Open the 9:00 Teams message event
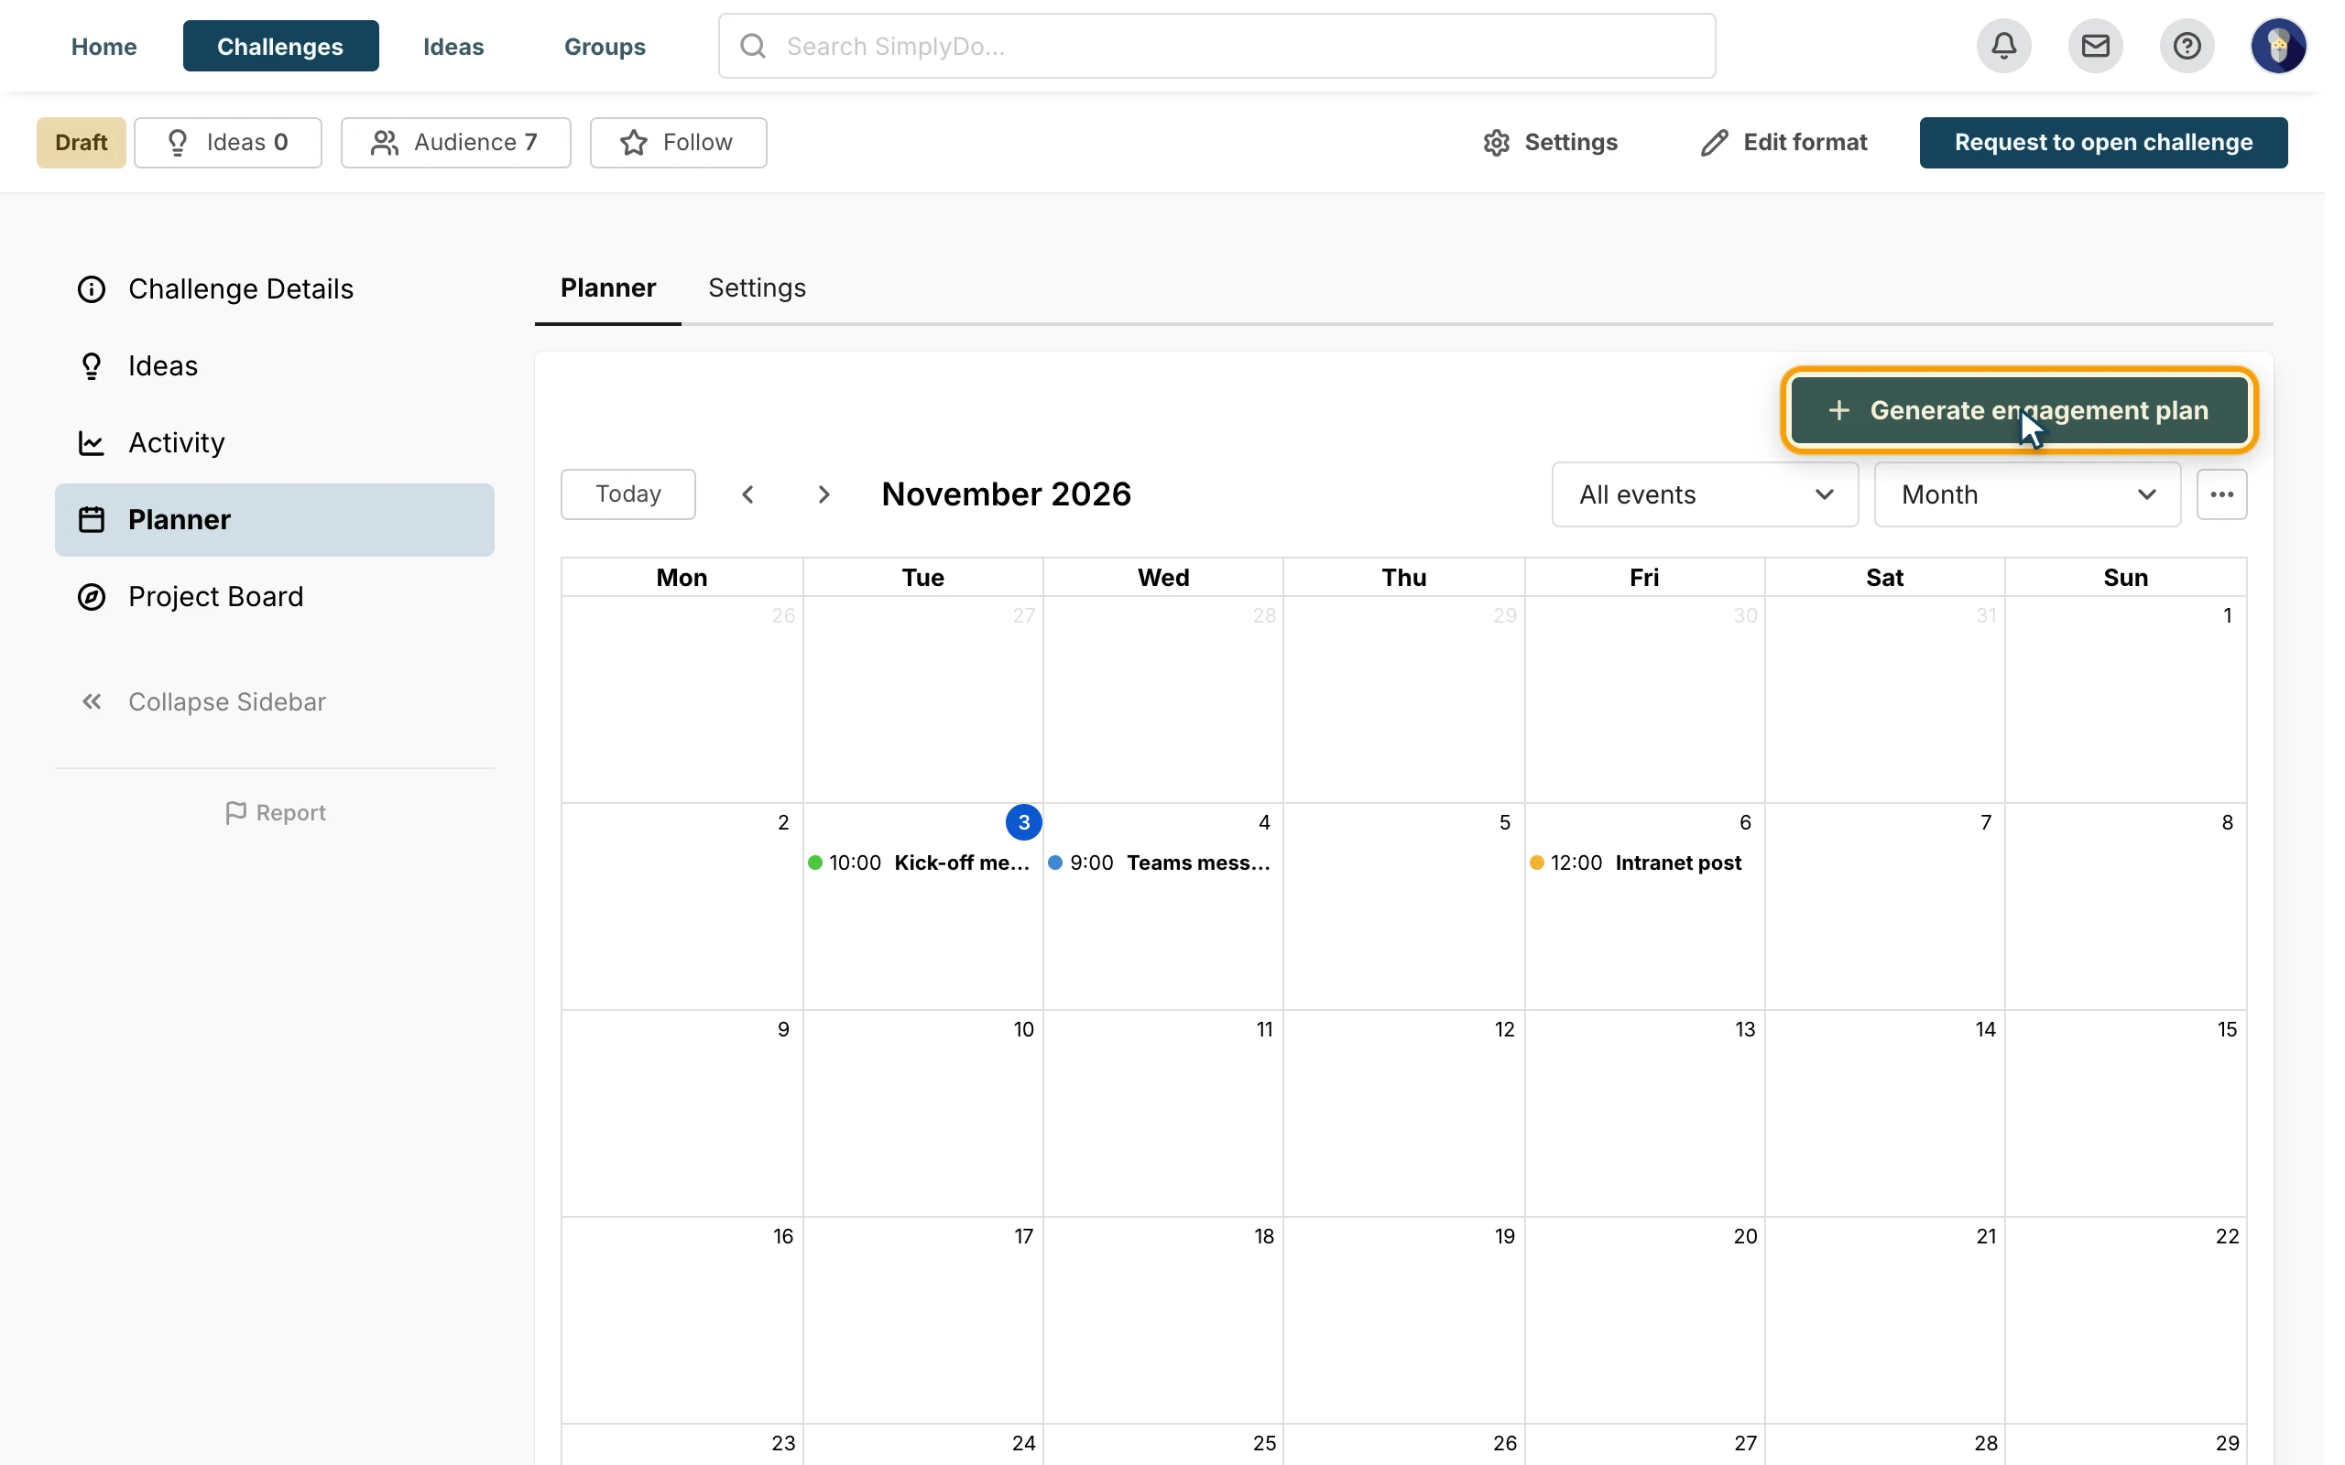Image resolution: width=2345 pixels, height=1465 pixels. pos(1162,863)
